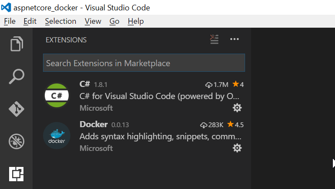Open the Help menu
335x189 pixels.
[x=136, y=21]
